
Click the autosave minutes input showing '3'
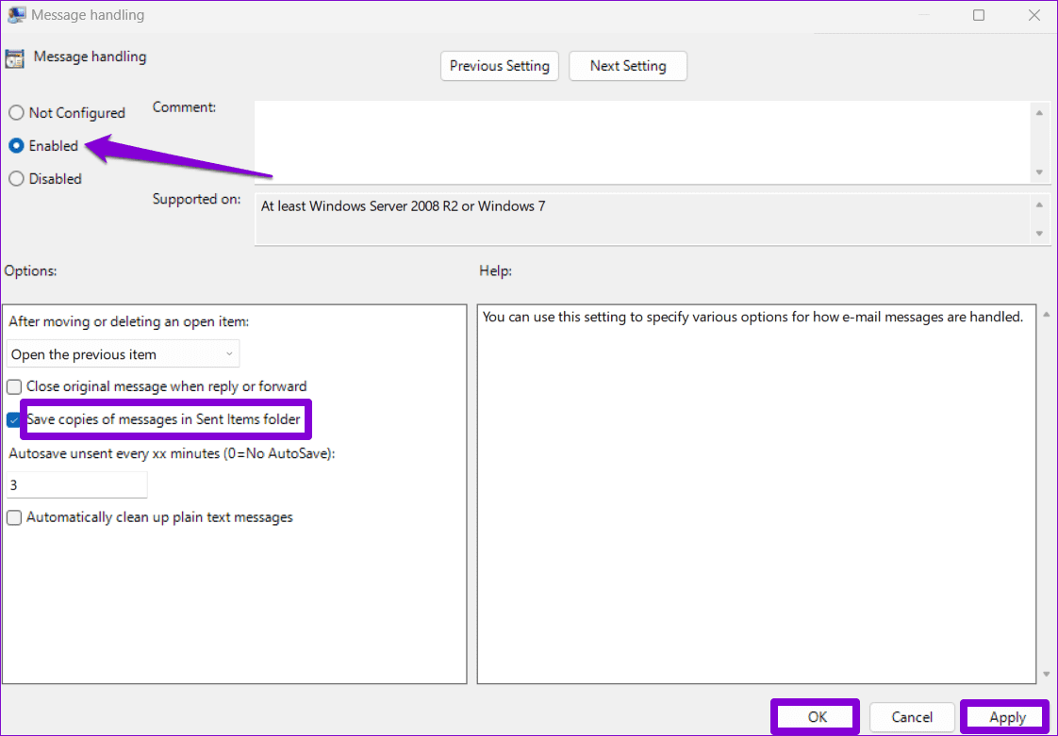[x=75, y=484]
